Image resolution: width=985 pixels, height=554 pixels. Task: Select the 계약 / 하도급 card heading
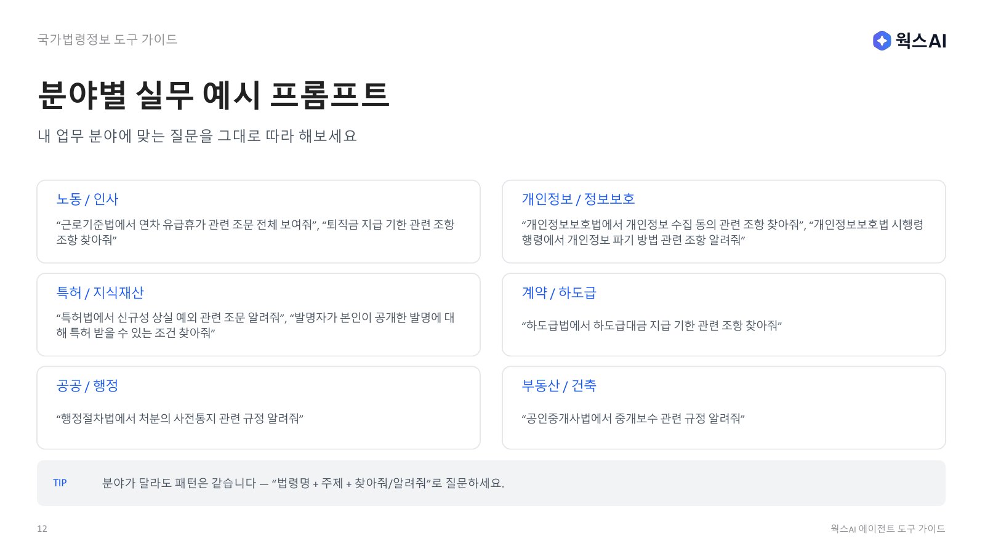pos(559,292)
